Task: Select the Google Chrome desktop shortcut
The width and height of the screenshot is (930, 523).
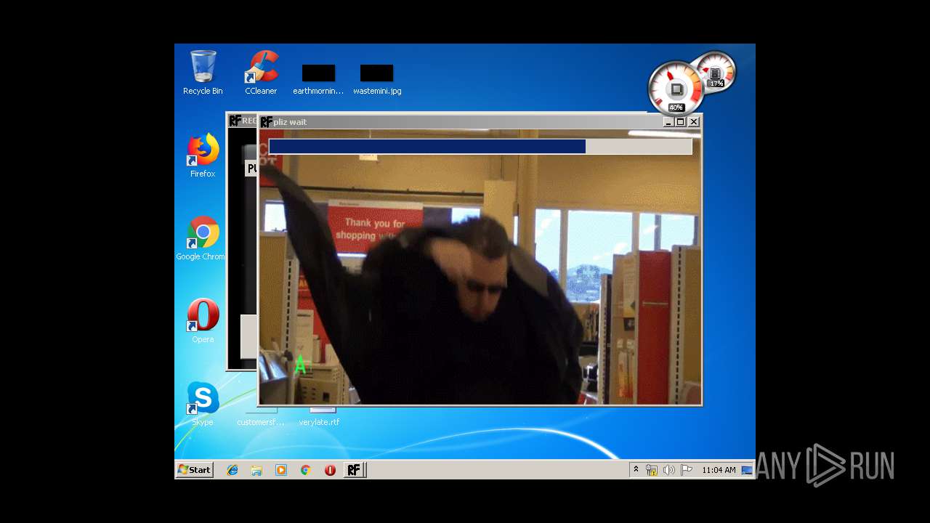Action: (x=201, y=238)
